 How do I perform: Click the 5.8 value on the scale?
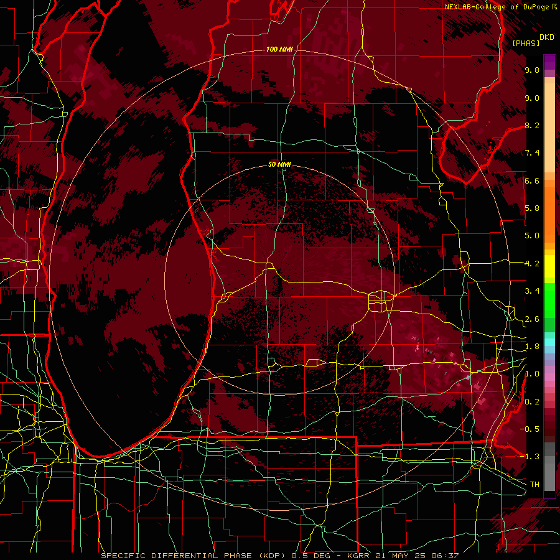coord(532,208)
